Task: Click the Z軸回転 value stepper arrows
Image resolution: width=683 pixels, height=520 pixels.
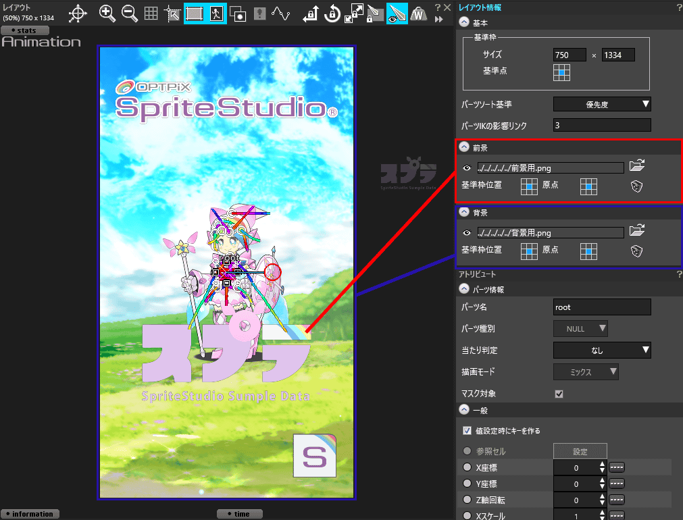Action: [602, 500]
